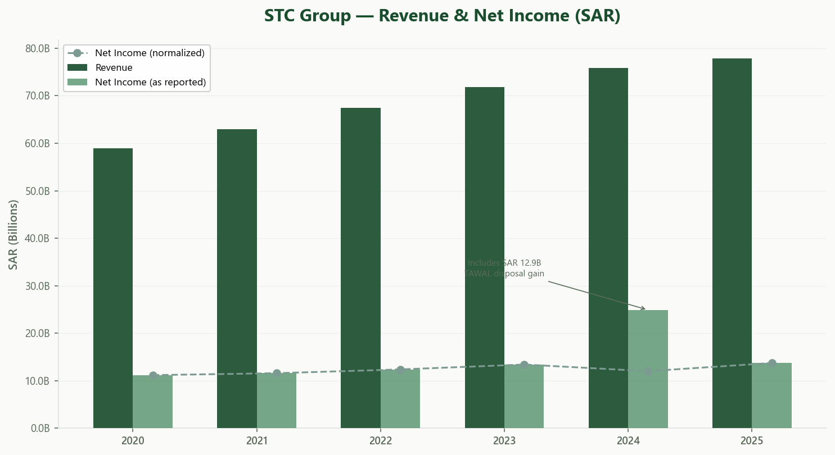Click the Net Income (normalized) legend line marker
This screenshot has height=455, width=835.
(x=78, y=53)
